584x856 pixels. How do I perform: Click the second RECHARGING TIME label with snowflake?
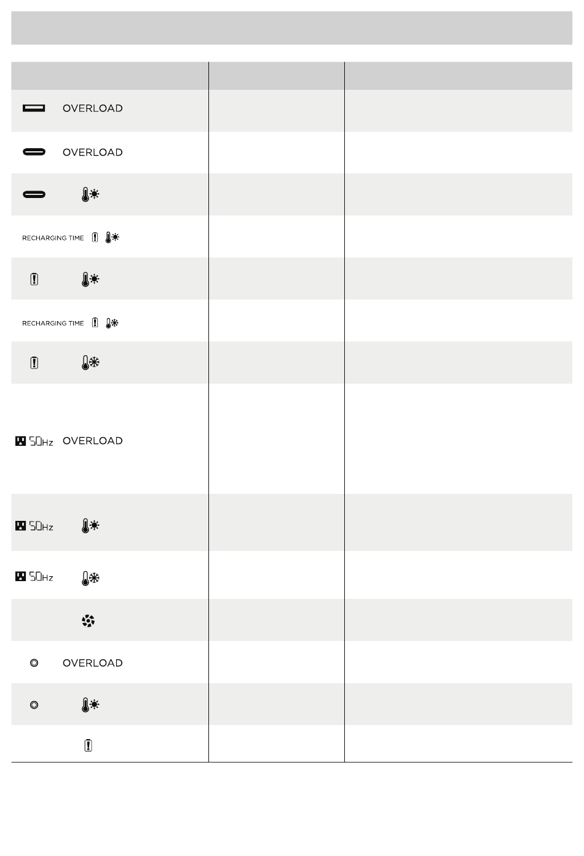click(x=53, y=323)
